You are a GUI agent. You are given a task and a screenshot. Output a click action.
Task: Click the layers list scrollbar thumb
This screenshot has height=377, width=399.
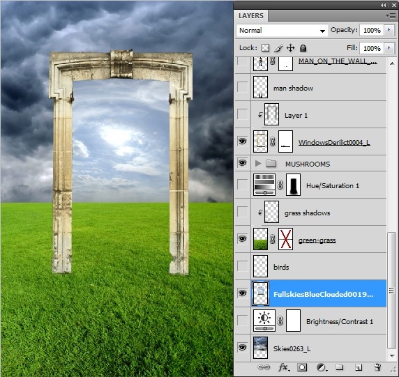pos(392,291)
